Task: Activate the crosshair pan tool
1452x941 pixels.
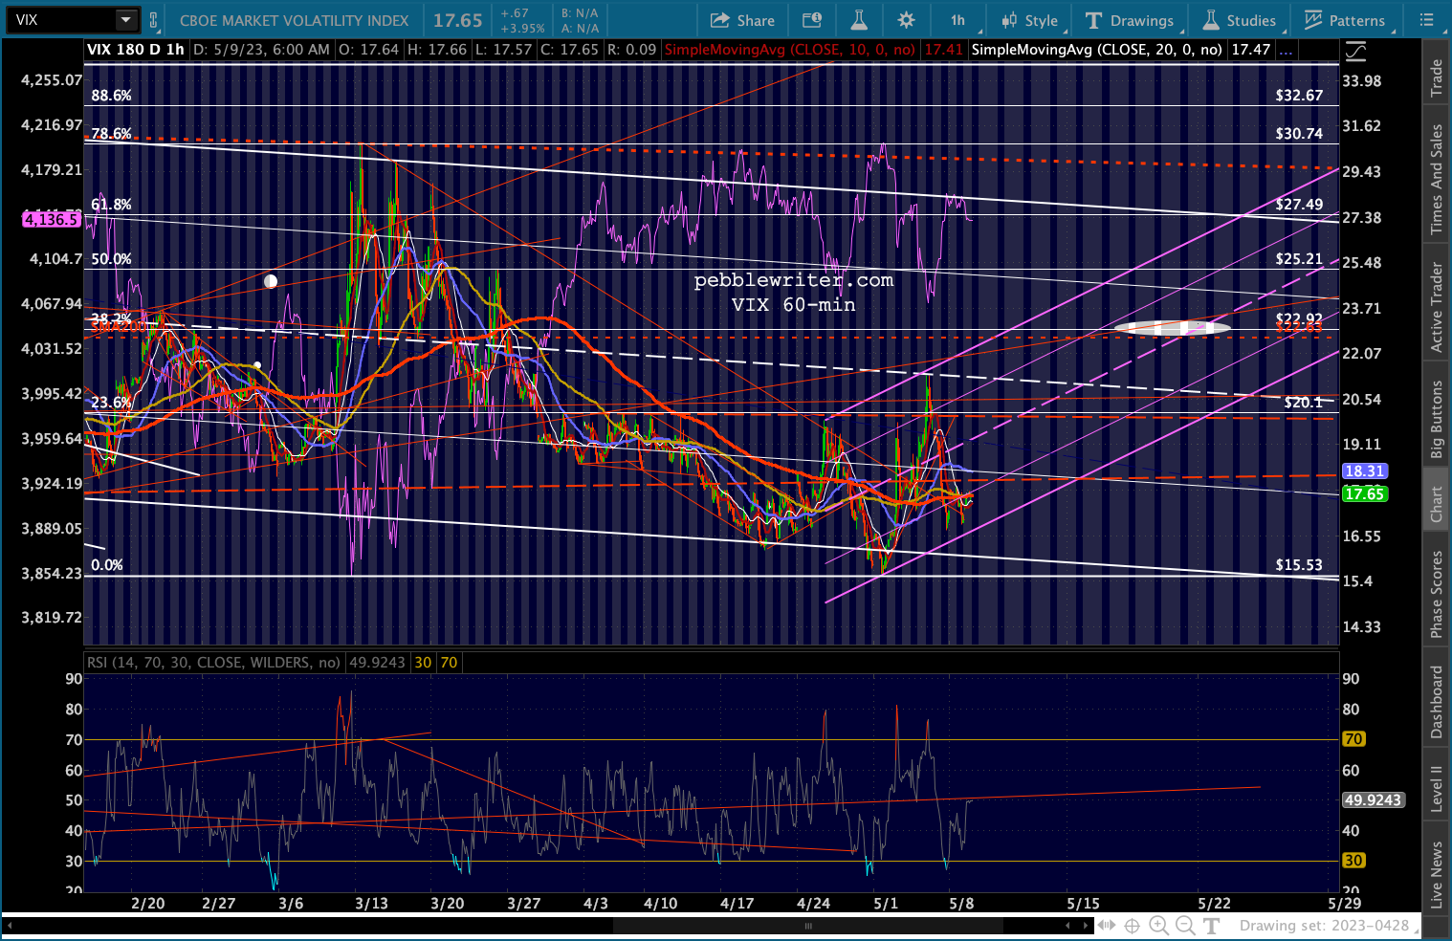Action: point(1132,925)
